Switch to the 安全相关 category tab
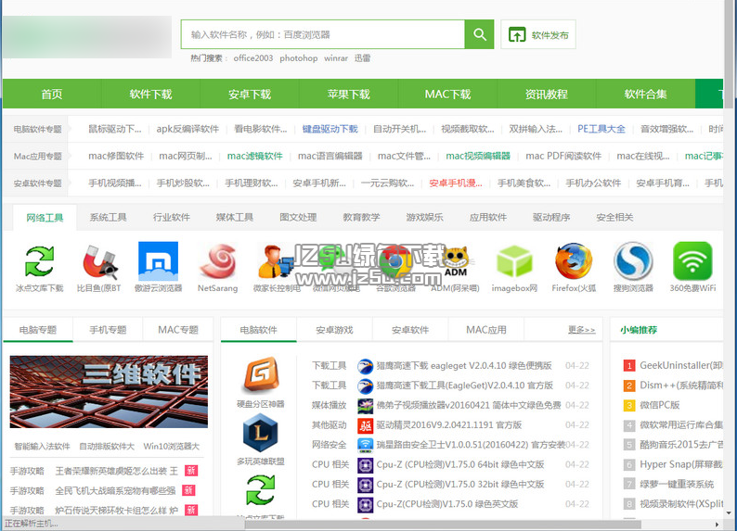The height and width of the screenshot is (531, 737). tap(614, 218)
